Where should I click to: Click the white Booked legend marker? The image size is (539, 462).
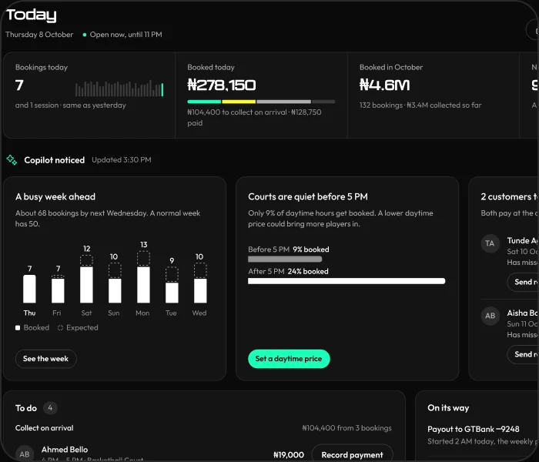[18, 327]
